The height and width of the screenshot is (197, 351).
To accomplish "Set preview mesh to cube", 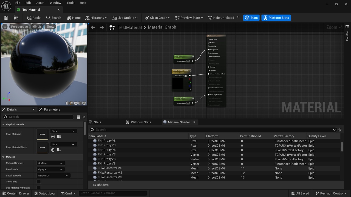I will click(x=80, y=103).
